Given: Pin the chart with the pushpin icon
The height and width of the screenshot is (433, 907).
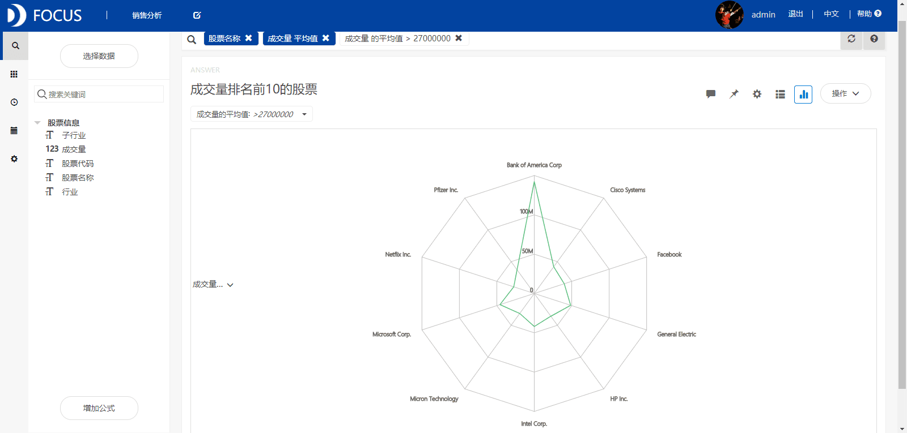Looking at the screenshot, I should click(x=734, y=94).
